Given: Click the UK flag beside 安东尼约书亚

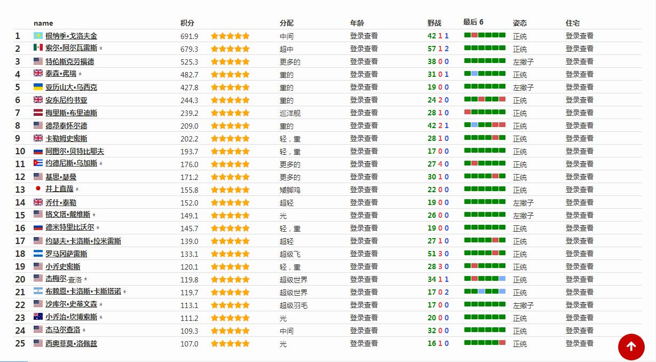Looking at the screenshot, I should pos(38,100).
